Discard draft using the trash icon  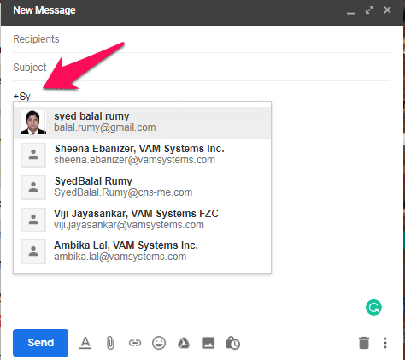click(364, 343)
